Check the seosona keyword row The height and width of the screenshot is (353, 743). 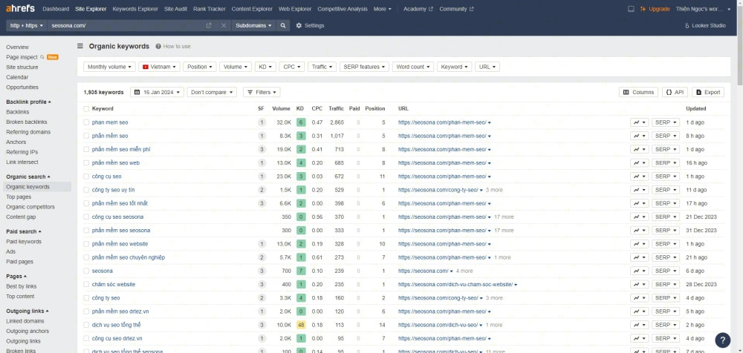[86, 271]
